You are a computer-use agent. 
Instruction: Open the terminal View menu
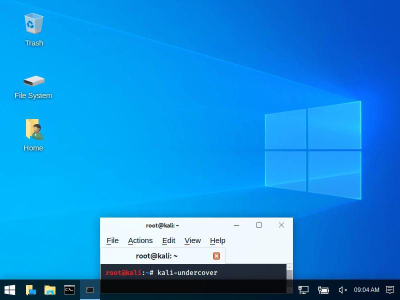click(192, 240)
